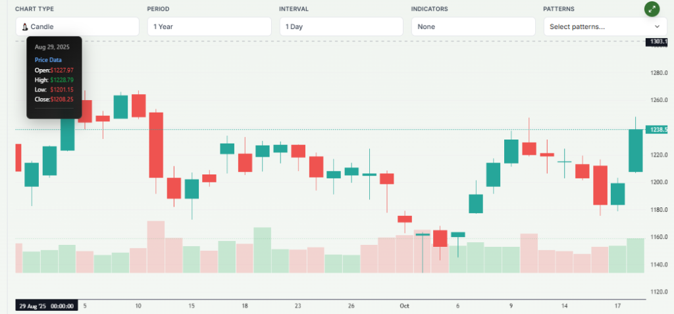Click the 17 date label on time axis
The height and width of the screenshot is (314, 674).
[x=619, y=305]
